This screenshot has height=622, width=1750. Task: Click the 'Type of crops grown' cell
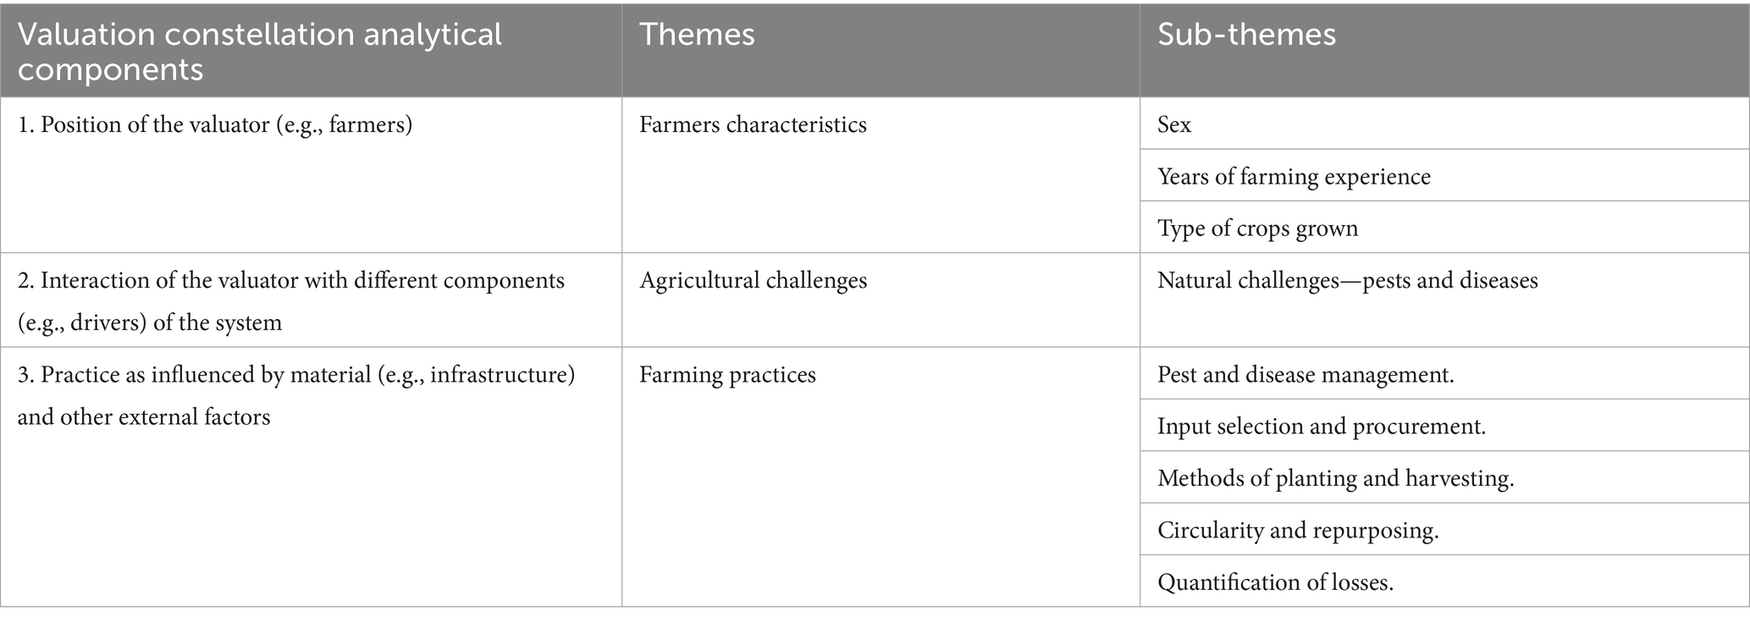(x=1257, y=228)
